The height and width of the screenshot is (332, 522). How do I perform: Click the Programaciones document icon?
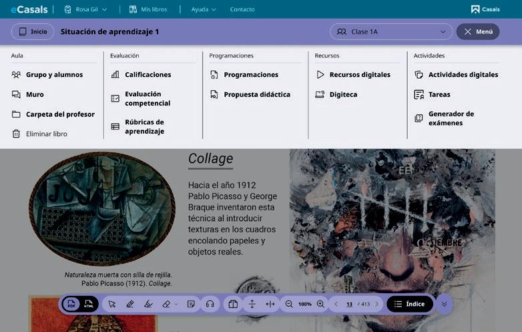214,75
